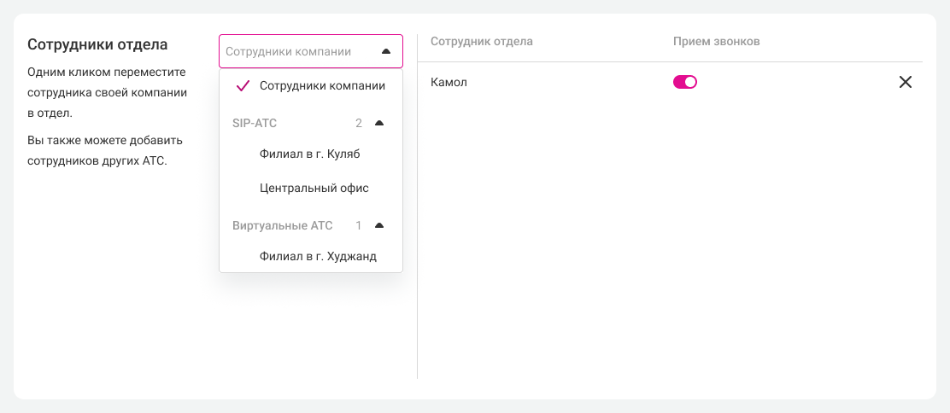The height and width of the screenshot is (413, 950).
Task: Select Филиал в г. Худжанд option
Action: (x=318, y=256)
